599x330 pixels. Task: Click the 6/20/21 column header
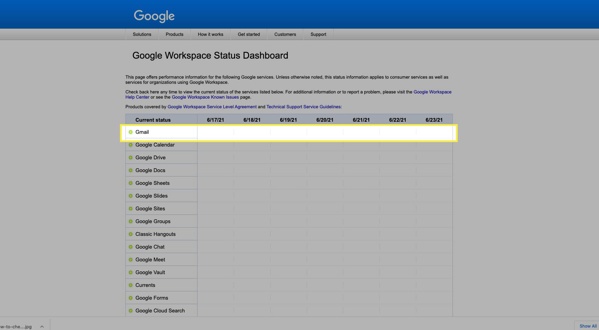tap(325, 120)
